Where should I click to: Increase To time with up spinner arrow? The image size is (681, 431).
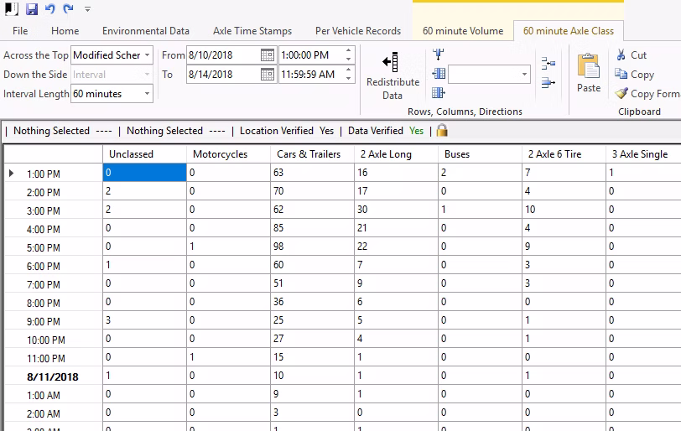click(348, 70)
